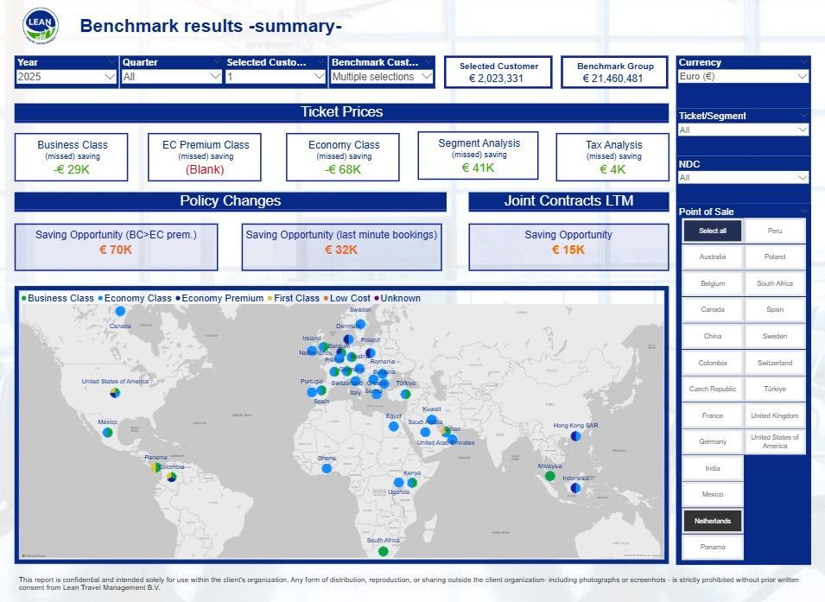Image resolution: width=825 pixels, height=602 pixels.
Task: Open Saving Opportunity last minute bookings card
Action: (x=341, y=247)
